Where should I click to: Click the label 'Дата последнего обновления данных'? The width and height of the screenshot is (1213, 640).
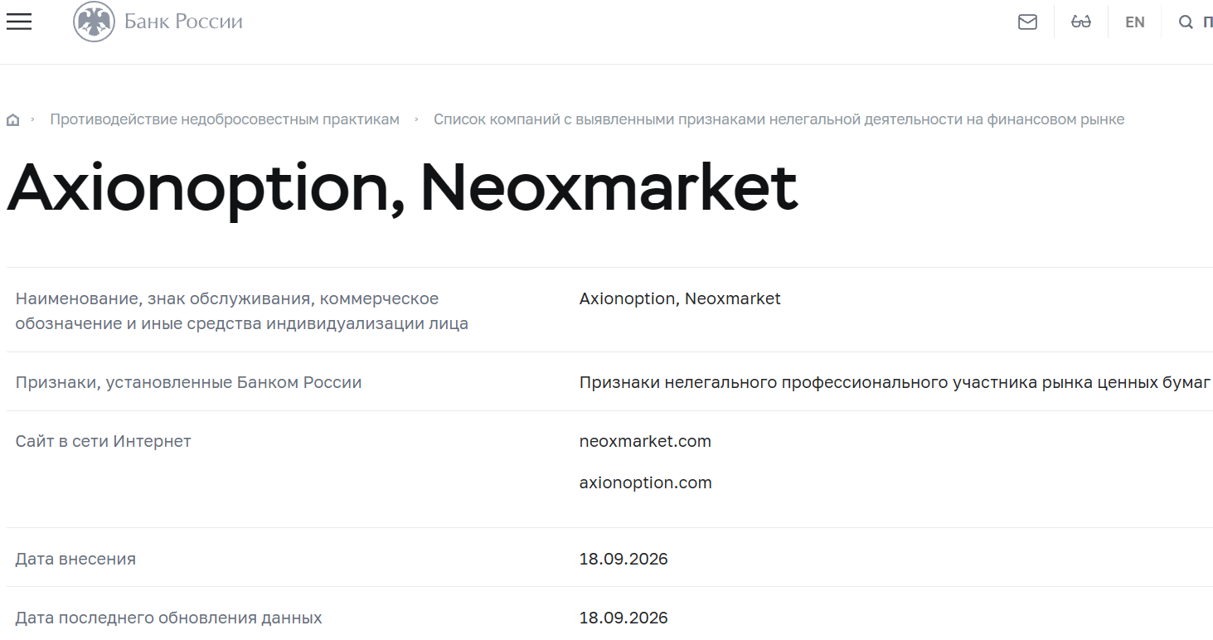(x=168, y=618)
